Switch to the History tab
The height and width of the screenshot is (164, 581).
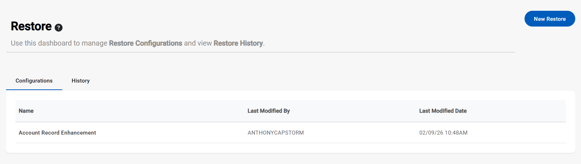(81, 81)
